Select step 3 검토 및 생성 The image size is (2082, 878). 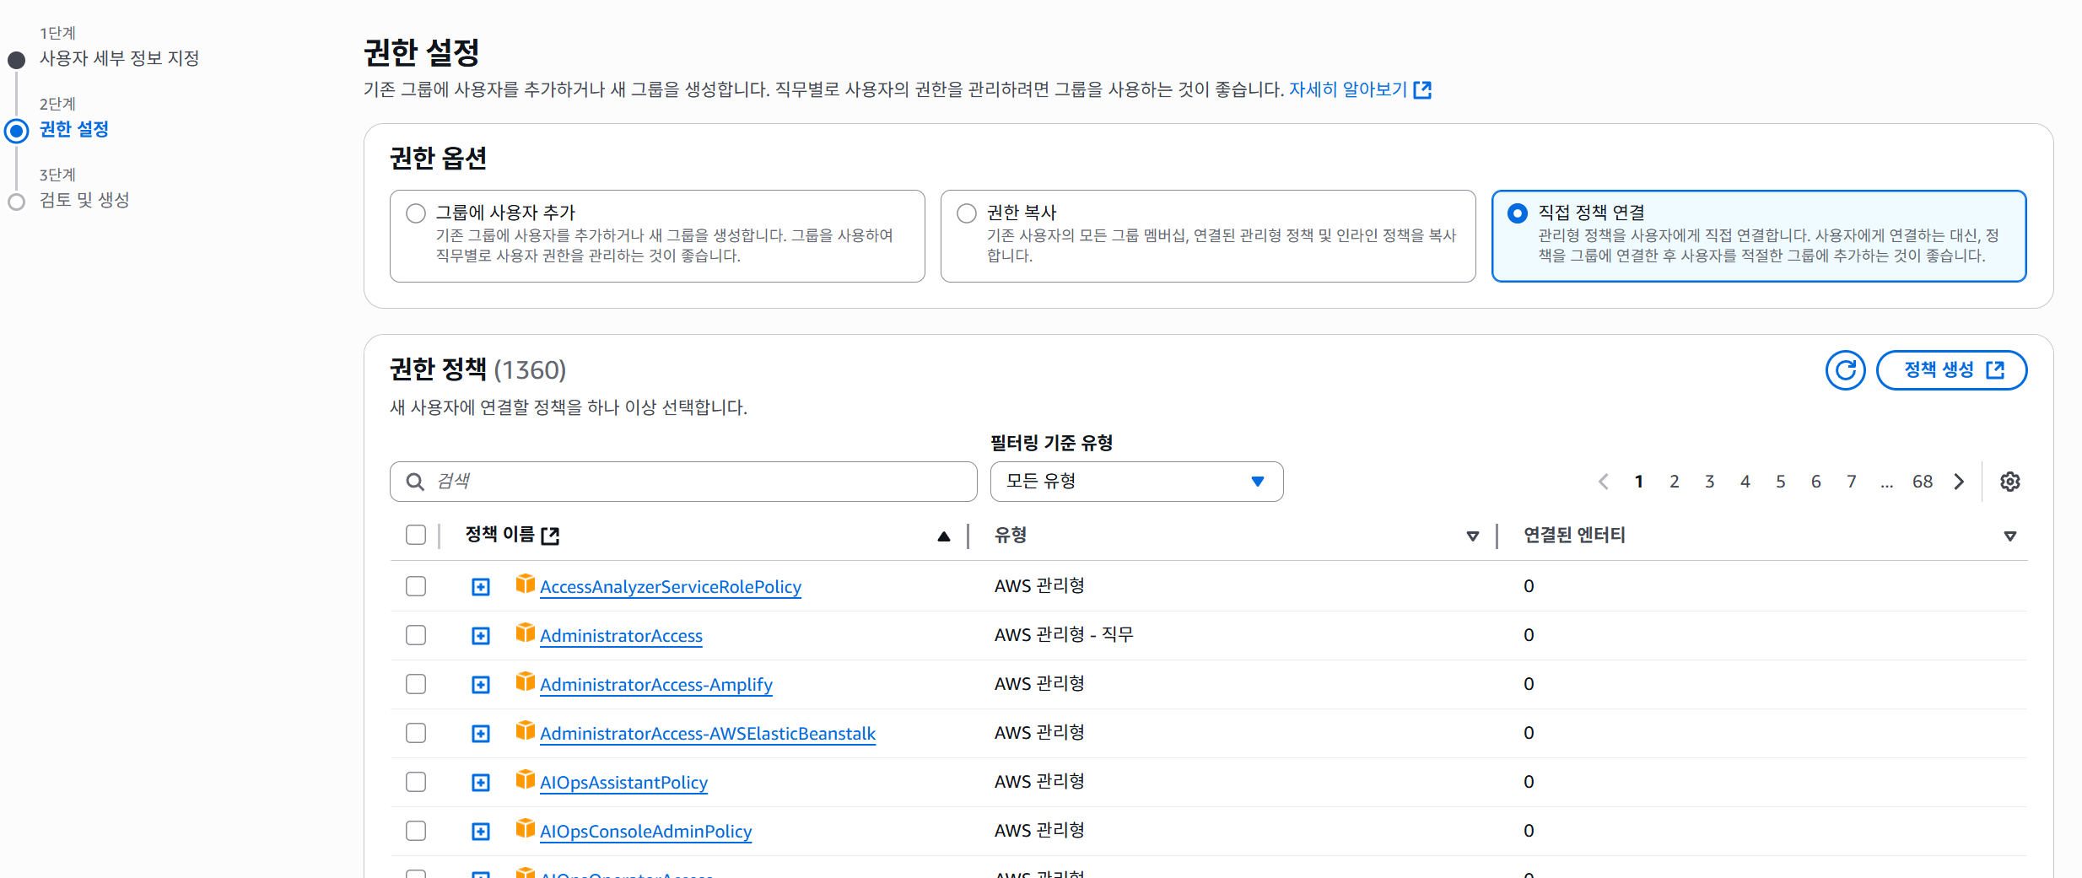84,200
